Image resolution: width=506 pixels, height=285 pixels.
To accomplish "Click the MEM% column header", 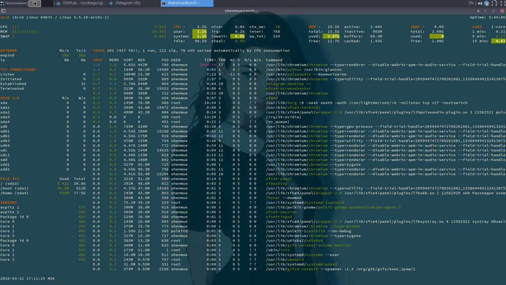I will click(114, 60).
